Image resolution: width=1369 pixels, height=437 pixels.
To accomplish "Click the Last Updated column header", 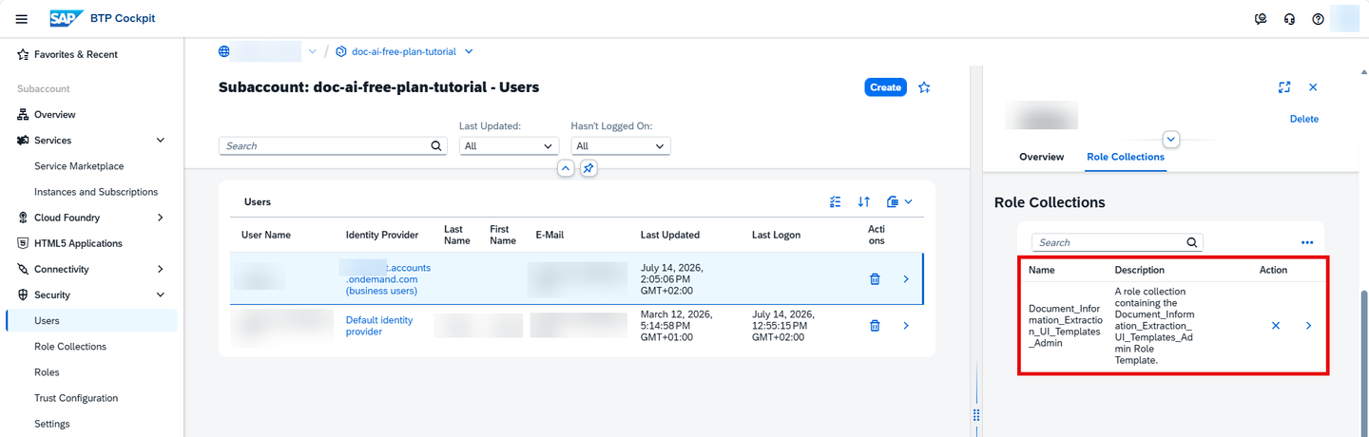I will [x=670, y=235].
